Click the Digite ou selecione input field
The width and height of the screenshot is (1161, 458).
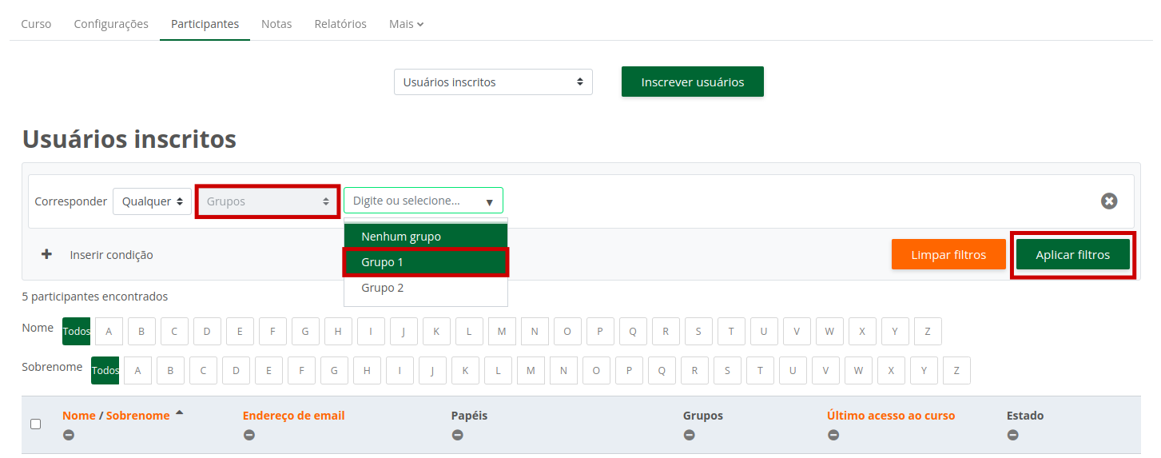415,201
